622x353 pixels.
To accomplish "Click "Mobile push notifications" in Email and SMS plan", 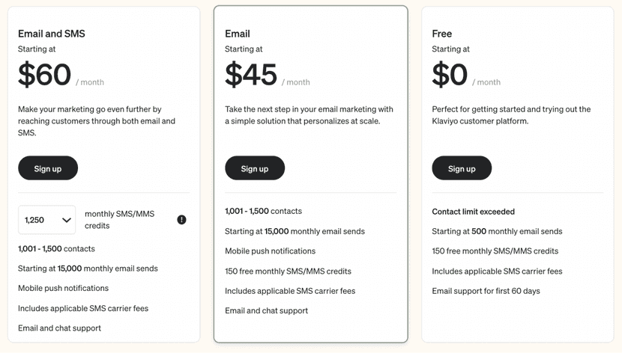I will [63, 288].
